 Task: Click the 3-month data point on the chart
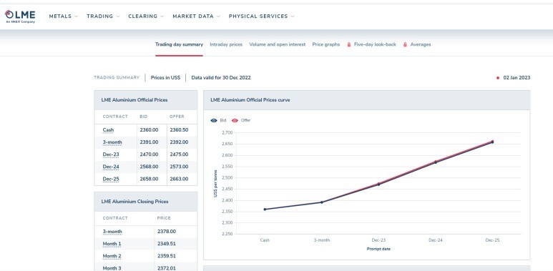pos(322,202)
